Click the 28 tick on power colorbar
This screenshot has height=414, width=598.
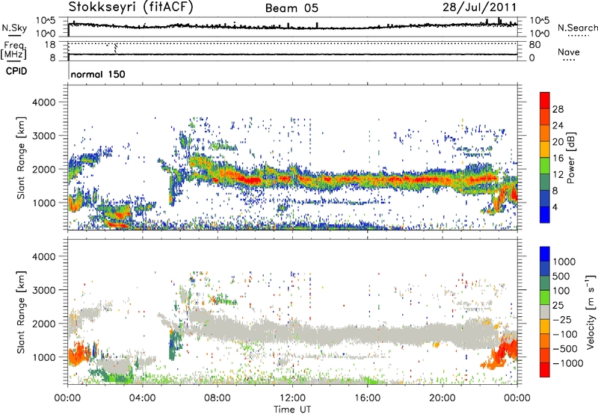tap(558, 109)
